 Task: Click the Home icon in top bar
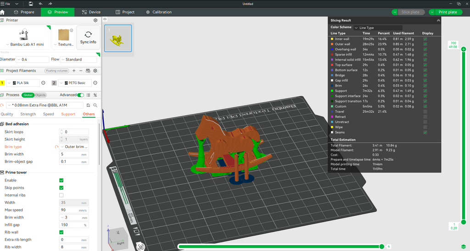(x=3, y=12)
